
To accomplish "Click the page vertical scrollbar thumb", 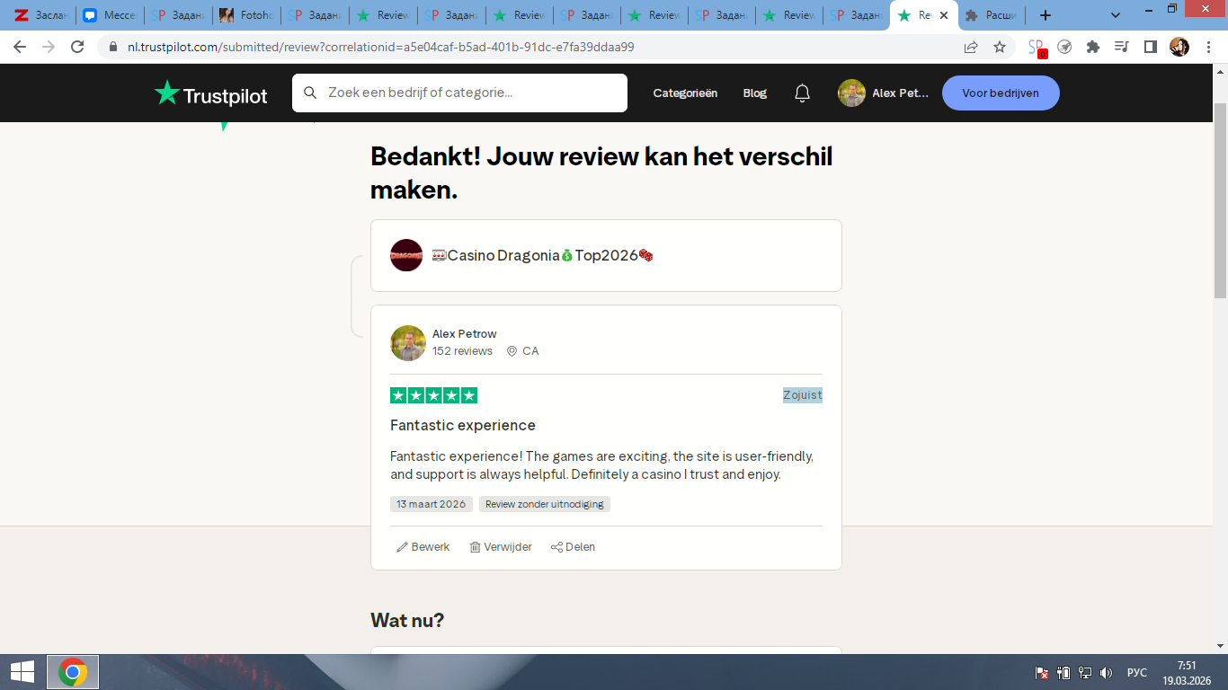I will (1220, 199).
